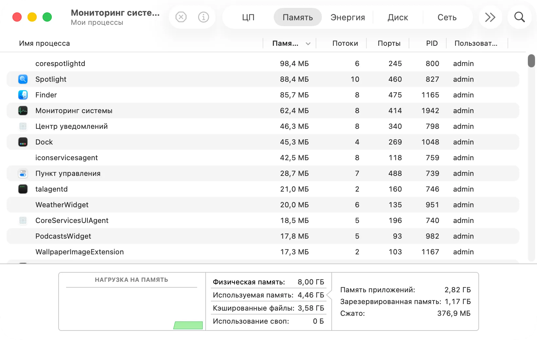This screenshot has height=340, width=537.
Task: Select the Finder app icon
Action: pyautogui.click(x=23, y=95)
